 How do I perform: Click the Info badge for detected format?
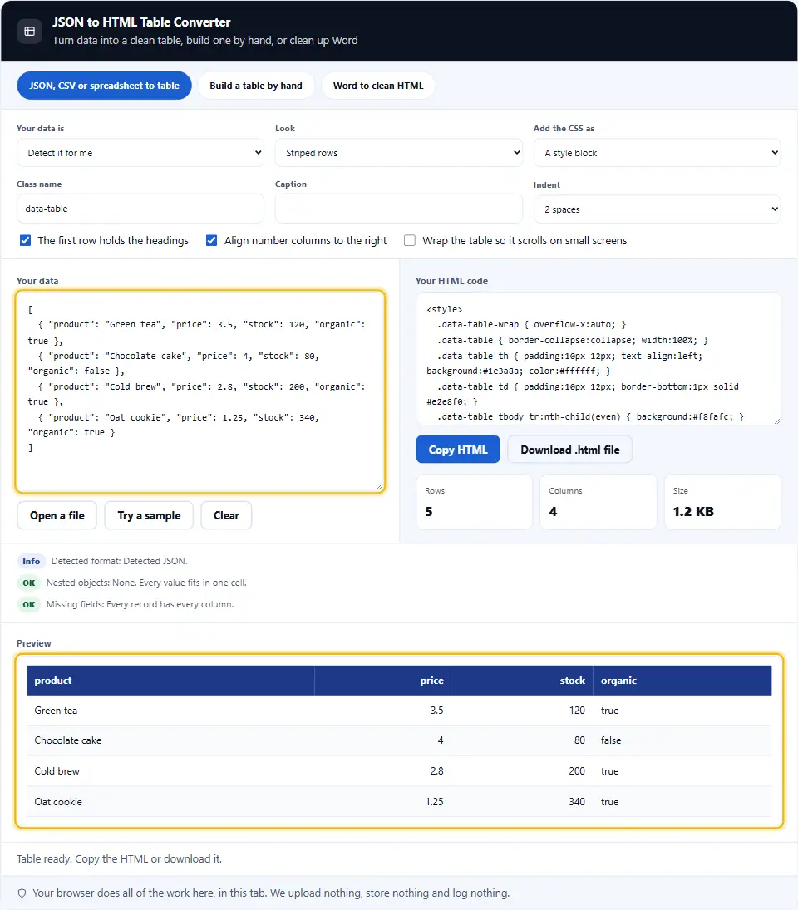click(x=32, y=561)
